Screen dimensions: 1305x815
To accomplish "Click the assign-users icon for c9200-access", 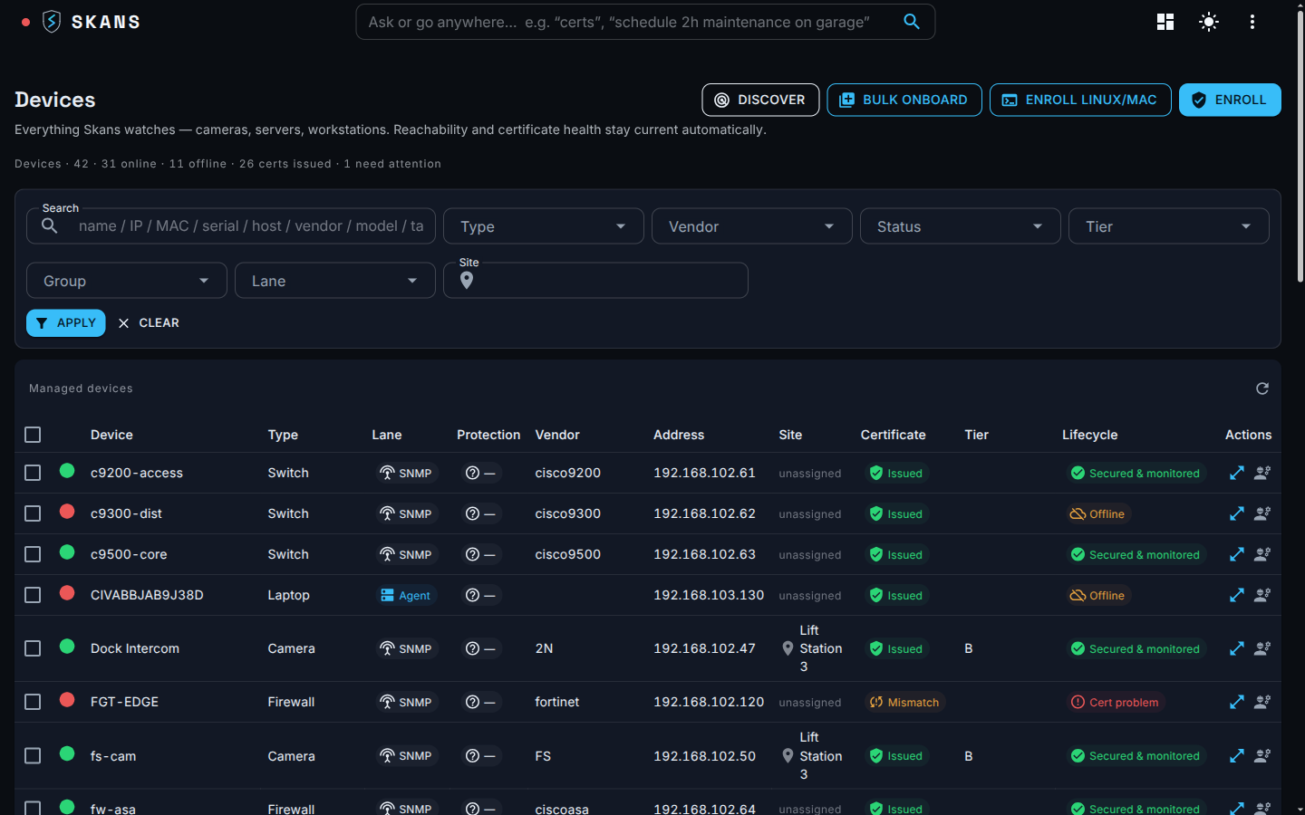I will pos(1262,473).
